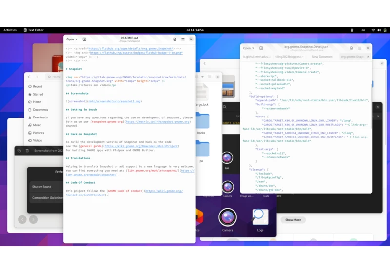Screen dimensions: 390x273
Task: Open the hamburger menu in the Snapshot.Devel.json window
Action: (x=360, y=48)
